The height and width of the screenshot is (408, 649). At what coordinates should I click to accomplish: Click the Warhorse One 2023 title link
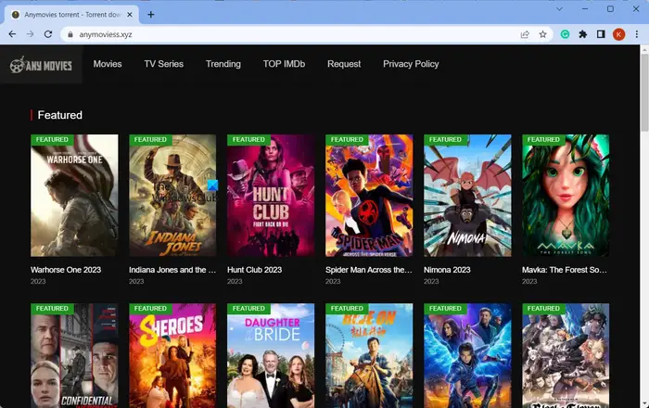click(66, 270)
